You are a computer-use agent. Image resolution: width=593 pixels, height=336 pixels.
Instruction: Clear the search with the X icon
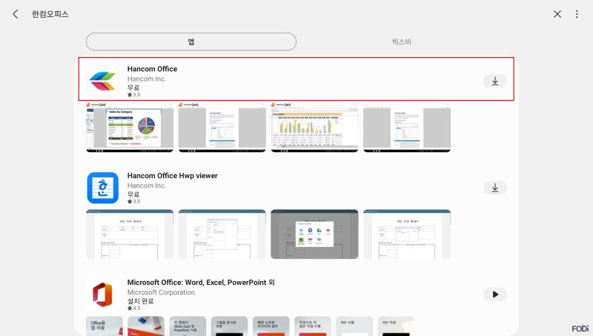coord(557,14)
